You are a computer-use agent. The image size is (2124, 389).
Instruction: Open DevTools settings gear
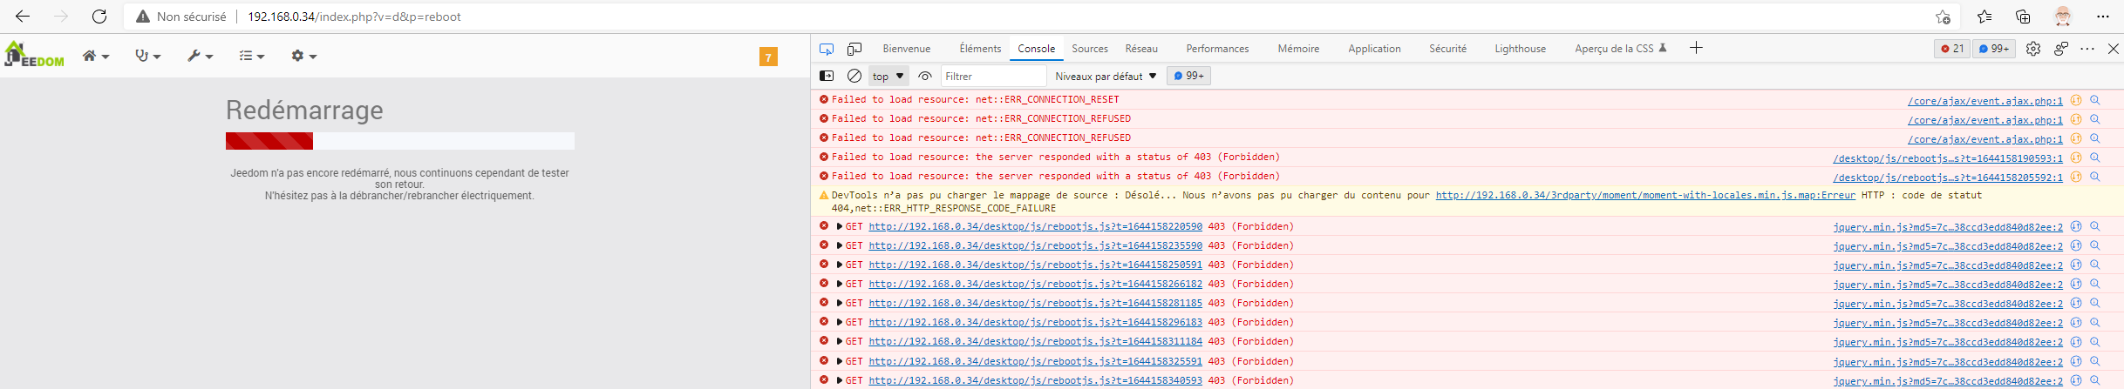(x=2032, y=49)
